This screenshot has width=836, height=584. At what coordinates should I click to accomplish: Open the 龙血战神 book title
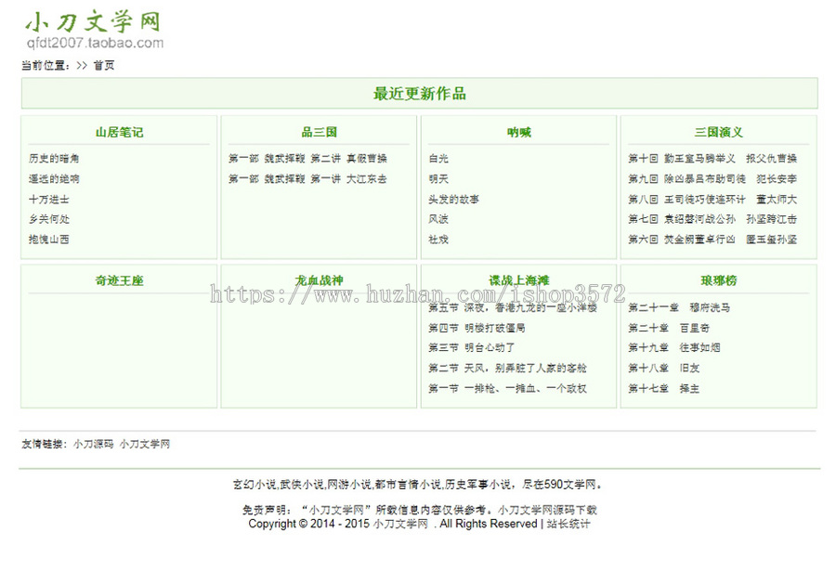coord(320,280)
